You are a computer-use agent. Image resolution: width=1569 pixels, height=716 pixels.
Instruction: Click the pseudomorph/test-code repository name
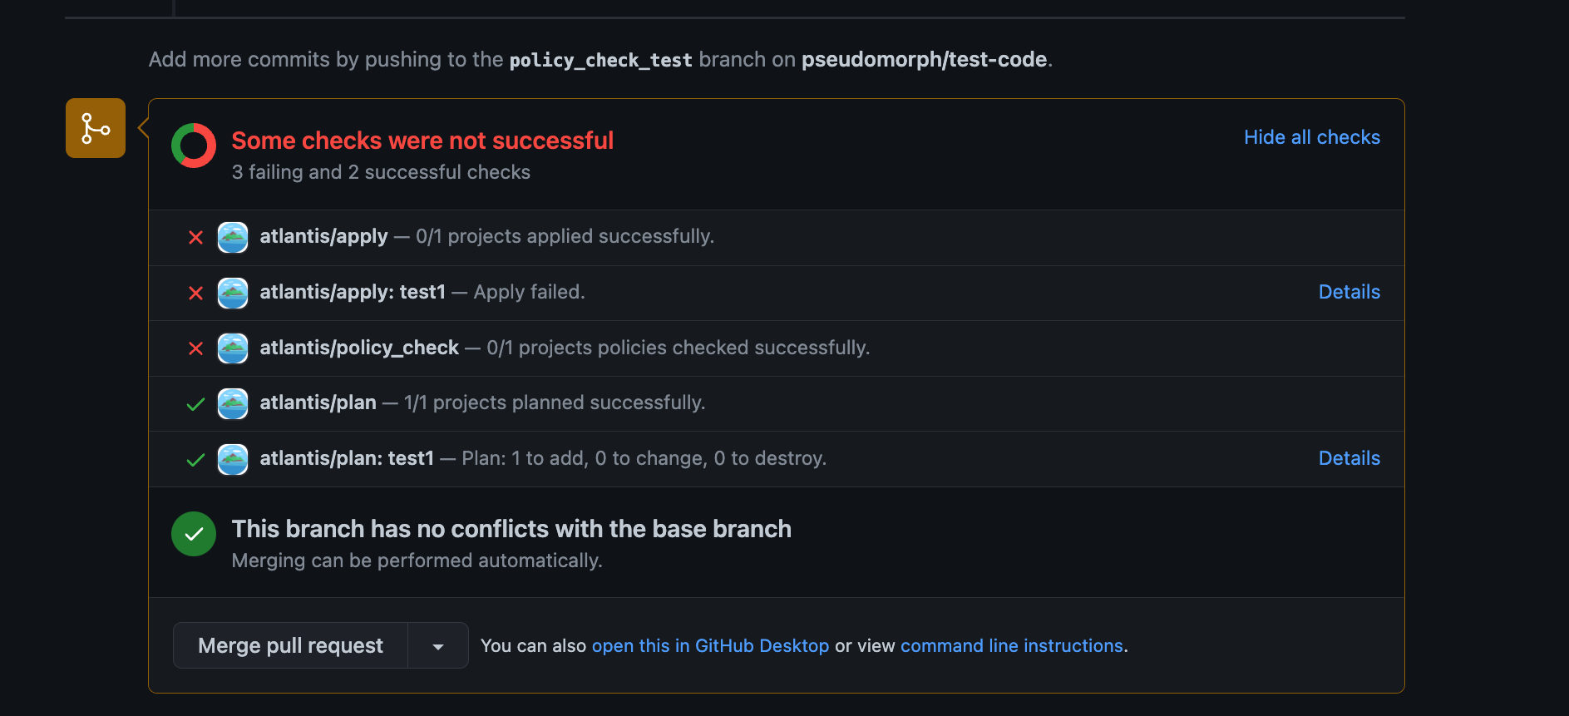pos(923,59)
